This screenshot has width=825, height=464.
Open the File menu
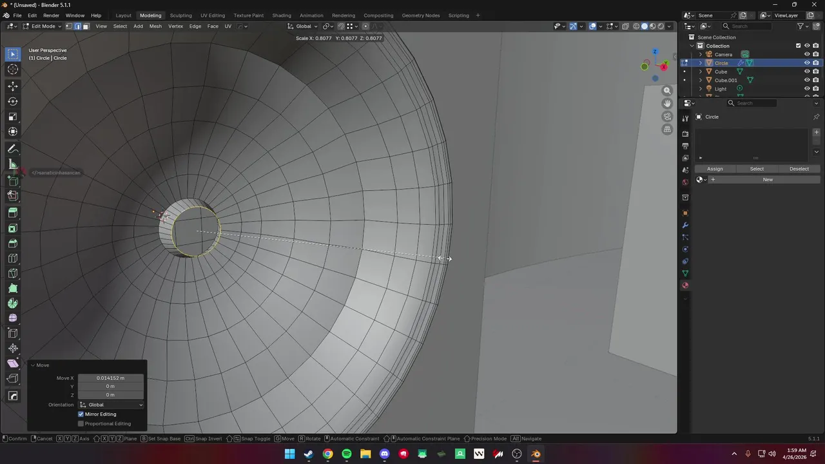click(17, 15)
